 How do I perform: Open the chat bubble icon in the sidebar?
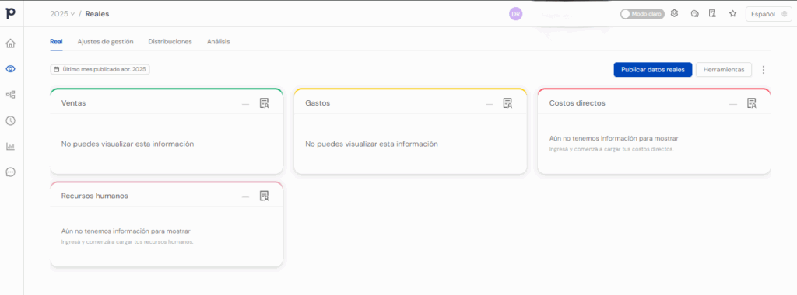[10, 172]
